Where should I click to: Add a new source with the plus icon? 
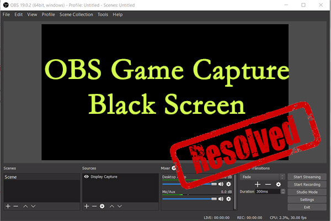click(x=87, y=206)
